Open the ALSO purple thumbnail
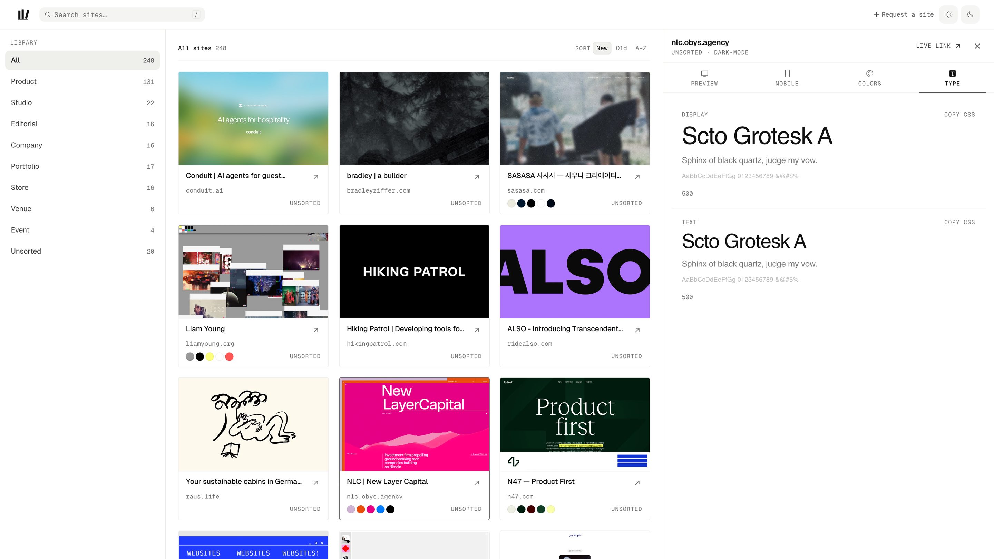994x559 pixels. (x=575, y=272)
